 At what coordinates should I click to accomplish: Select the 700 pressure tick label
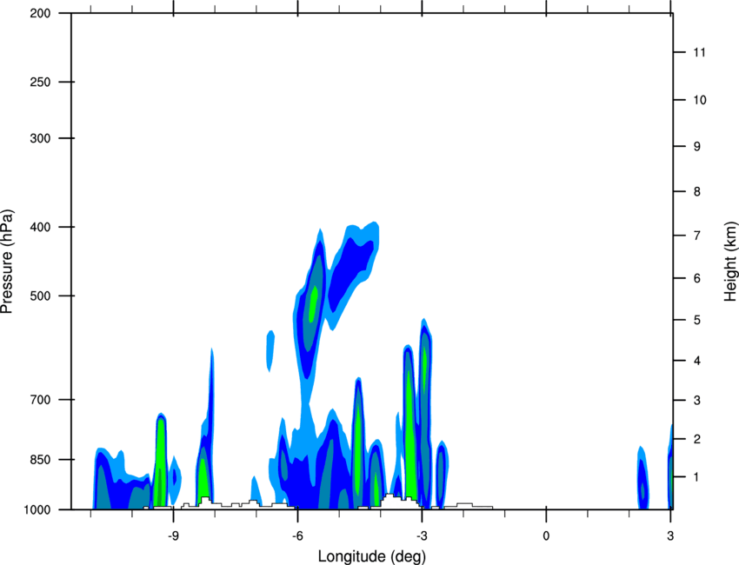(x=40, y=400)
